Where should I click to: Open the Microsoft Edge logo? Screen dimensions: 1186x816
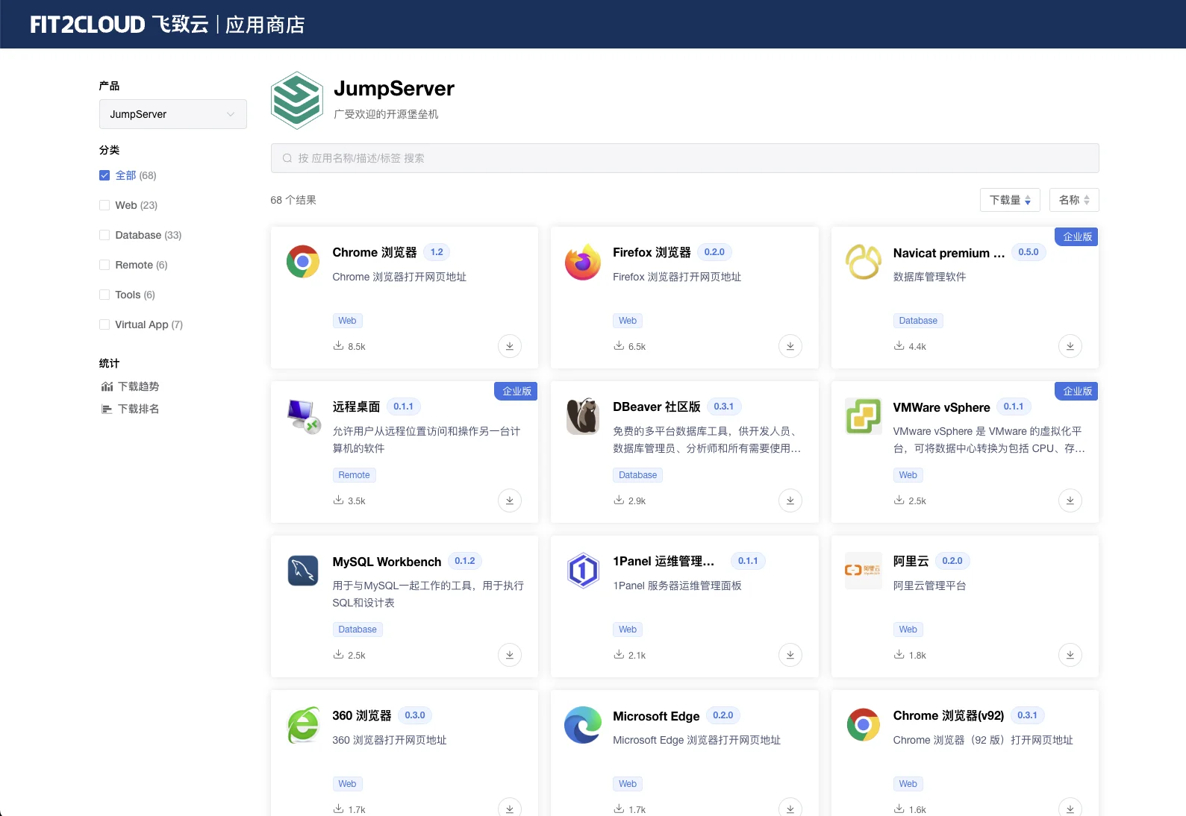pyautogui.click(x=583, y=725)
